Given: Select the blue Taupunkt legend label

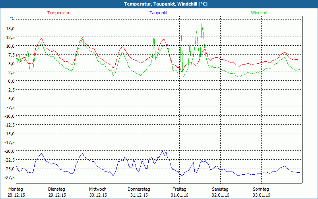Looking at the screenshot, I should 159,13.
